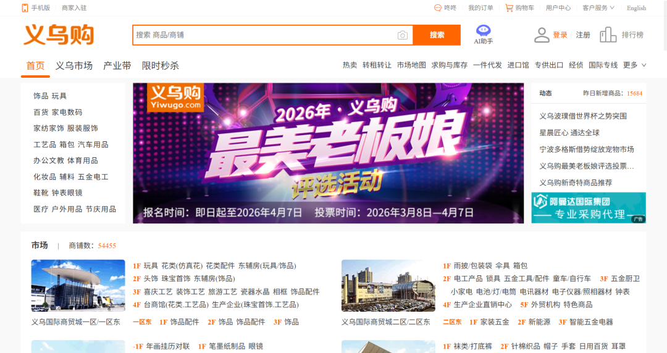Read news 星晨匠心 通达全球
The image size is (667, 353).
[569, 133]
